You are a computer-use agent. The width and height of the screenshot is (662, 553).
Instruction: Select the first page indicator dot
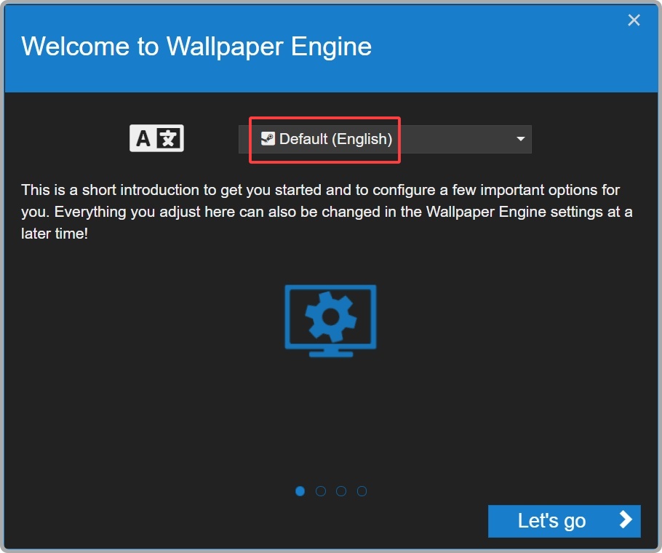coord(300,491)
